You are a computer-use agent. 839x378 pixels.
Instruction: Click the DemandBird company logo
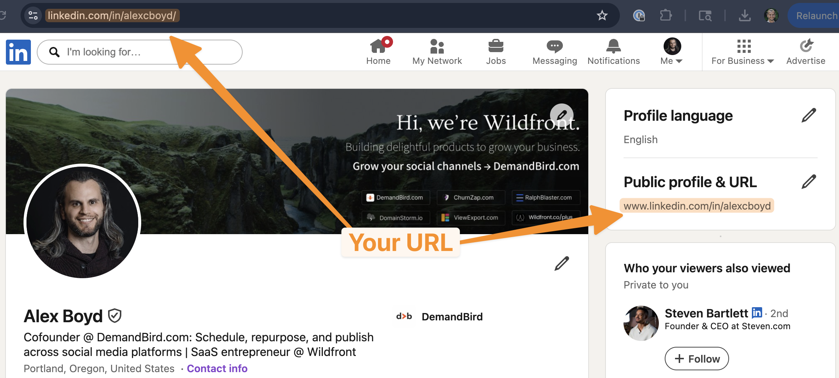click(x=403, y=316)
